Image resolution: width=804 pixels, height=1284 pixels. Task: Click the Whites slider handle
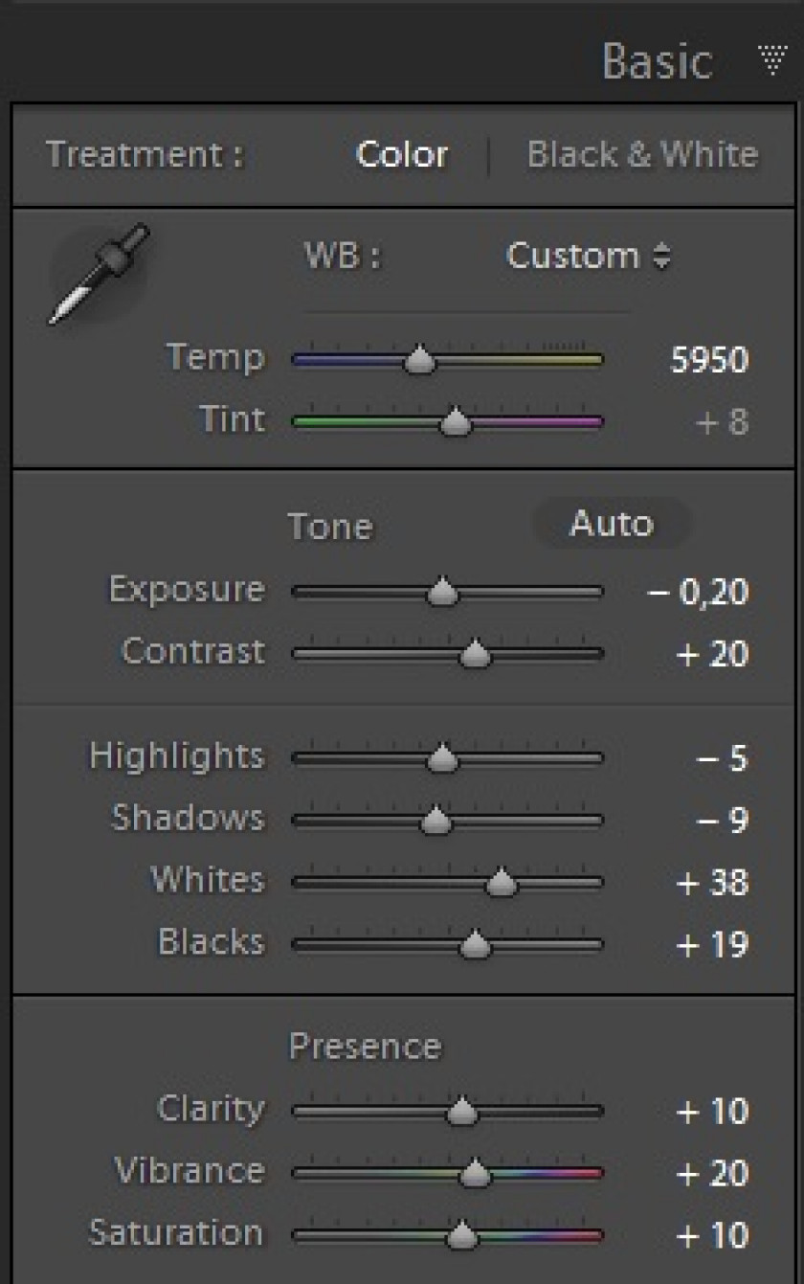coord(502,882)
